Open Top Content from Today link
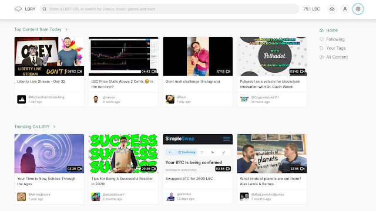376x211 pixels. point(38,29)
